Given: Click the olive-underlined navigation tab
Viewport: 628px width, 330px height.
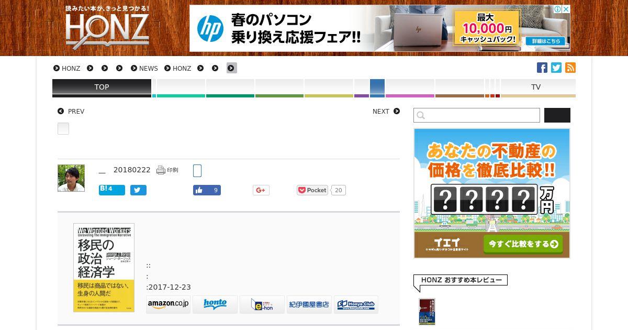Looking at the screenshot, I should [279, 87].
